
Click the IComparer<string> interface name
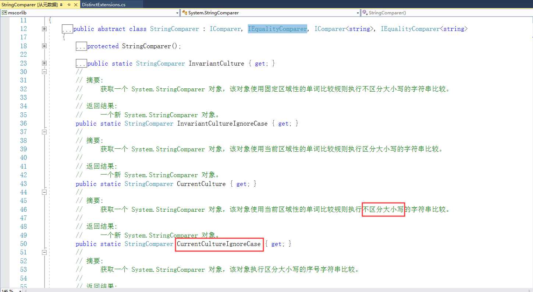[344, 29]
